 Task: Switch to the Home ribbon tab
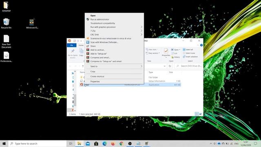(81, 45)
